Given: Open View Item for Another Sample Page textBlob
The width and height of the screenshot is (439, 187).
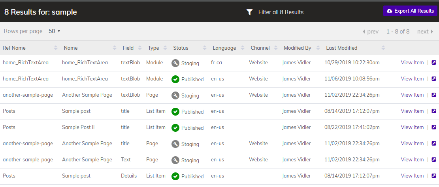Looking at the screenshot, I should coord(412,95).
